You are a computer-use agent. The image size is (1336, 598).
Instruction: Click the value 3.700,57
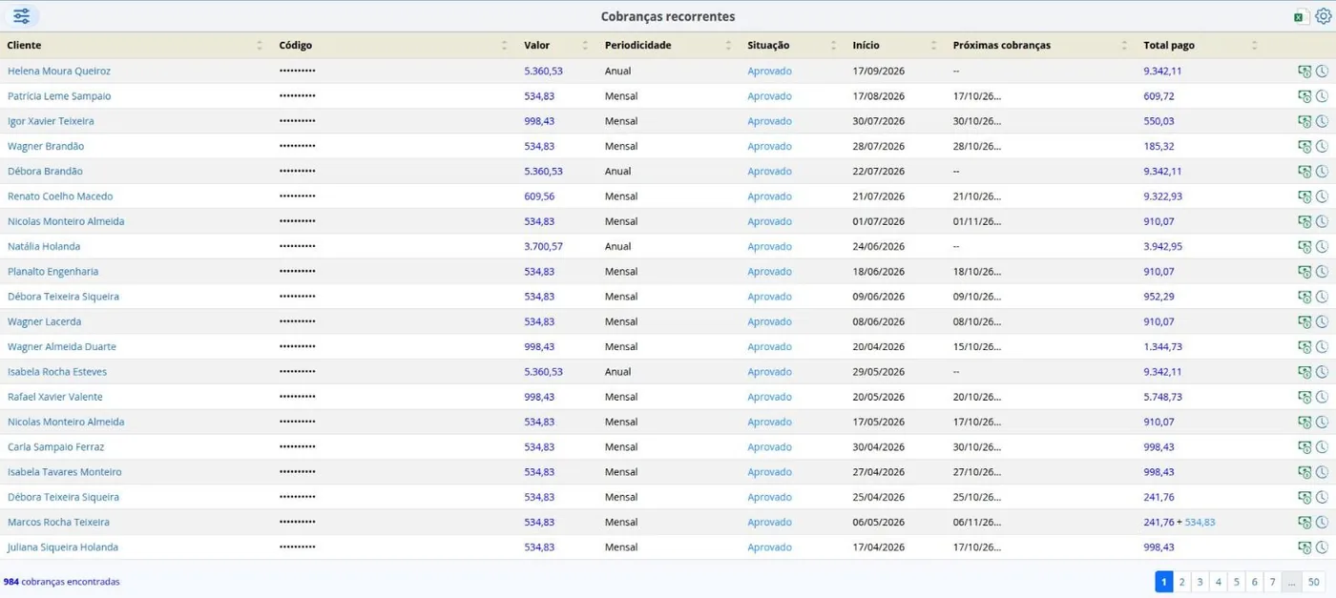[x=543, y=247]
